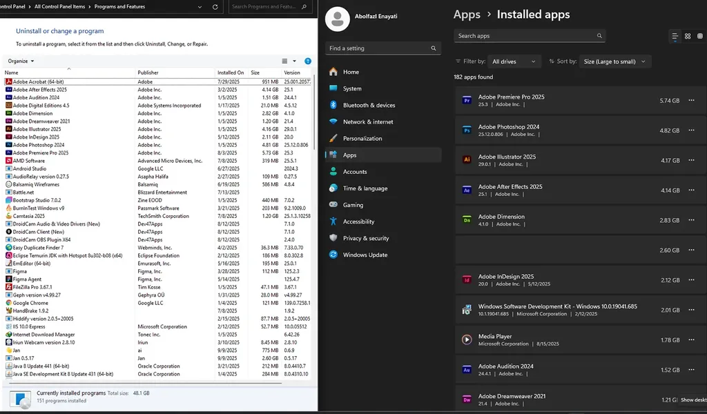Click the Apps breadcrumb link
This screenshot has height=414, width=707.
pos(467,14)
